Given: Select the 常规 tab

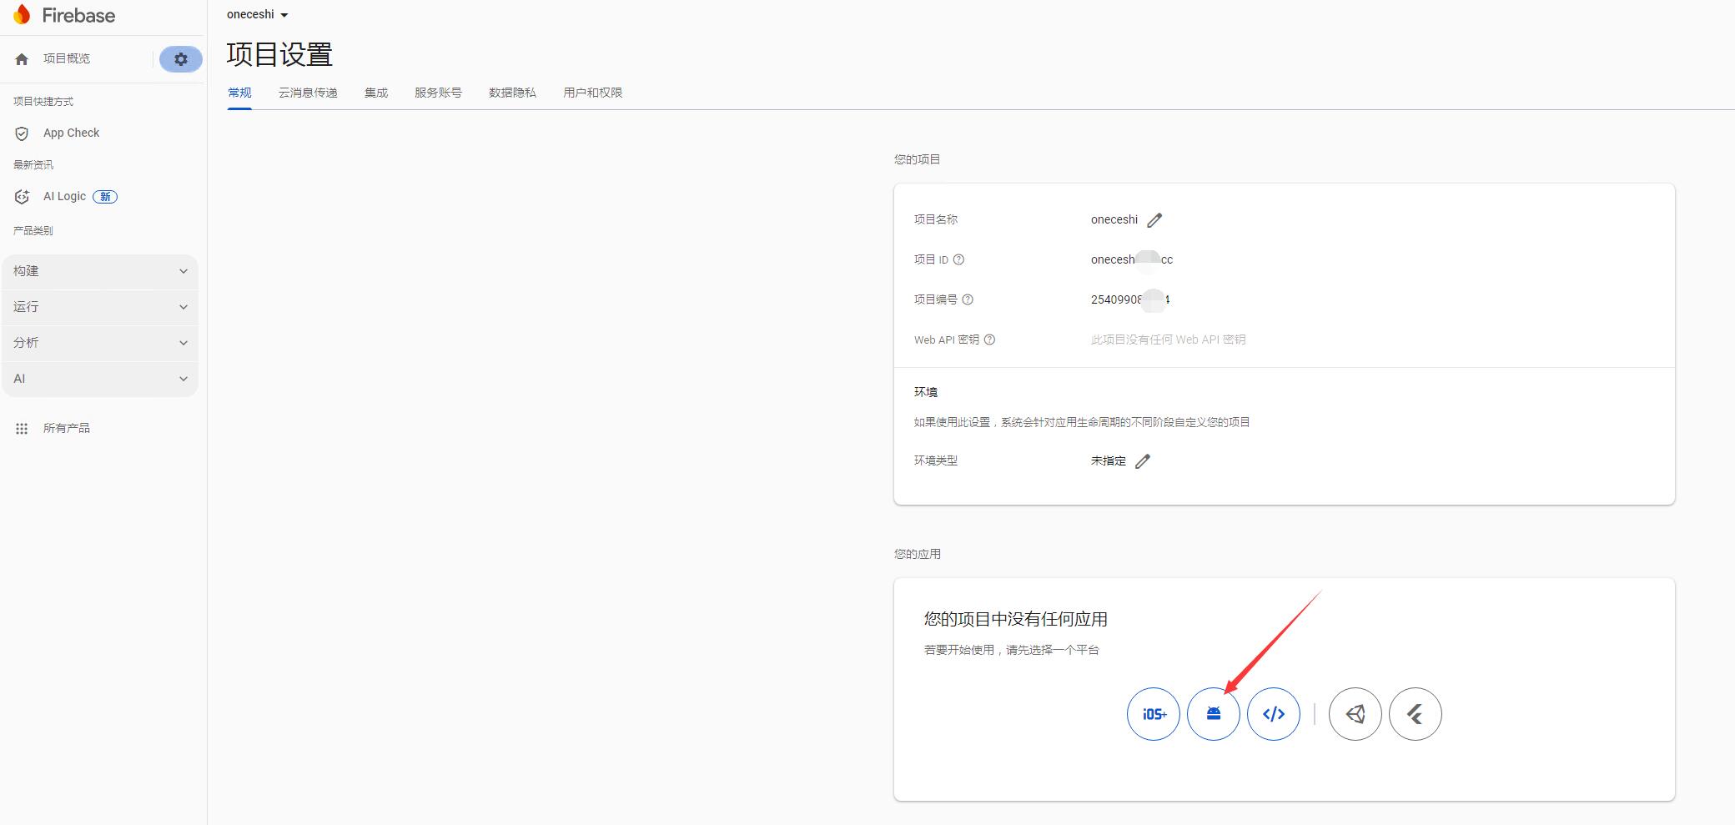Looking at the screenshot, I should pos(239,93).
